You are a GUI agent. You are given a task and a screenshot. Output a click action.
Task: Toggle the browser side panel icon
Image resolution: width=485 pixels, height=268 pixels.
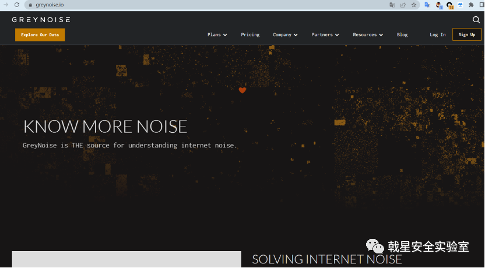tap(482, 5)
